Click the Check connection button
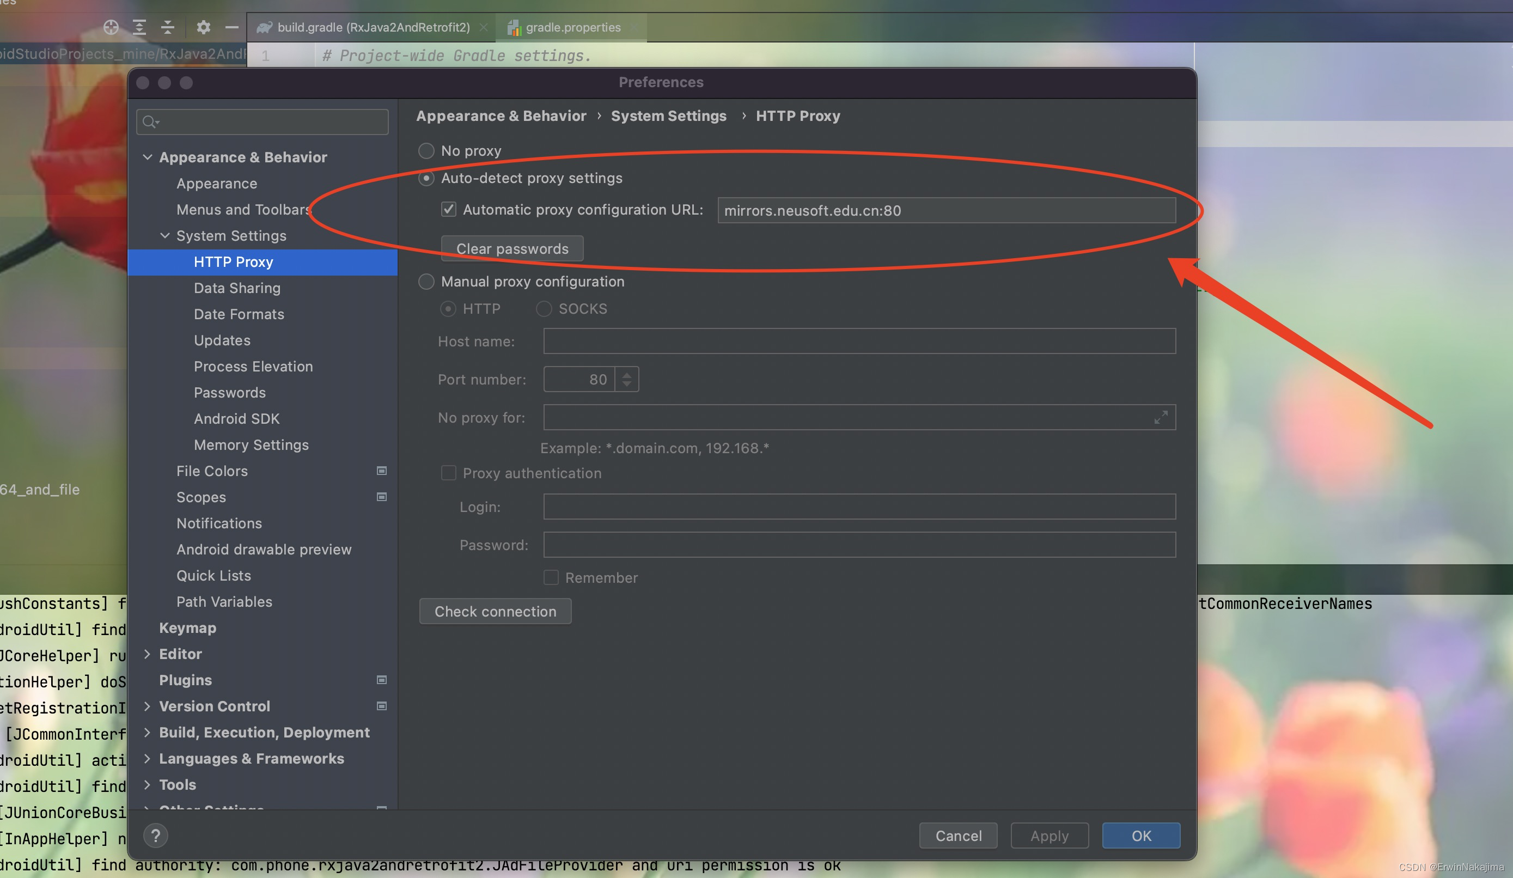Viewport: 1513px width, 878px height. [495, 611]
